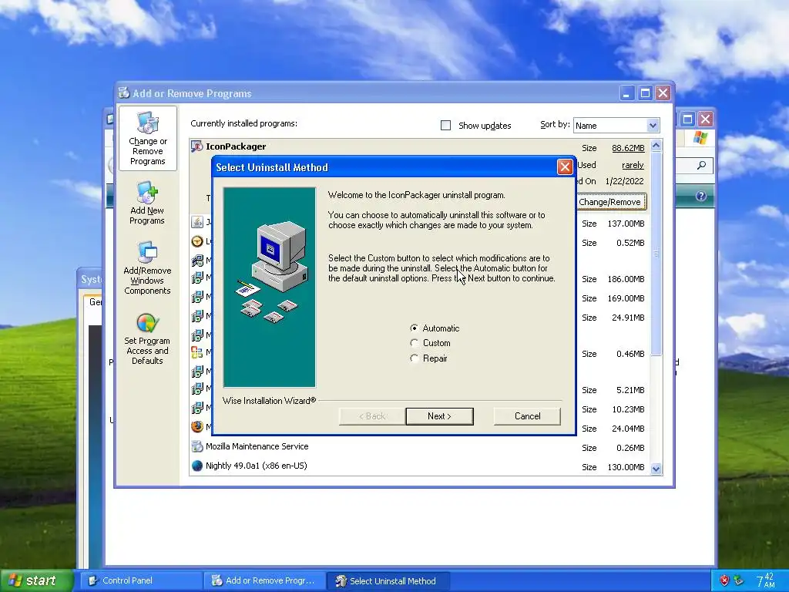Click the Microsoft Office program icon
789x592 pixels.
197,352
